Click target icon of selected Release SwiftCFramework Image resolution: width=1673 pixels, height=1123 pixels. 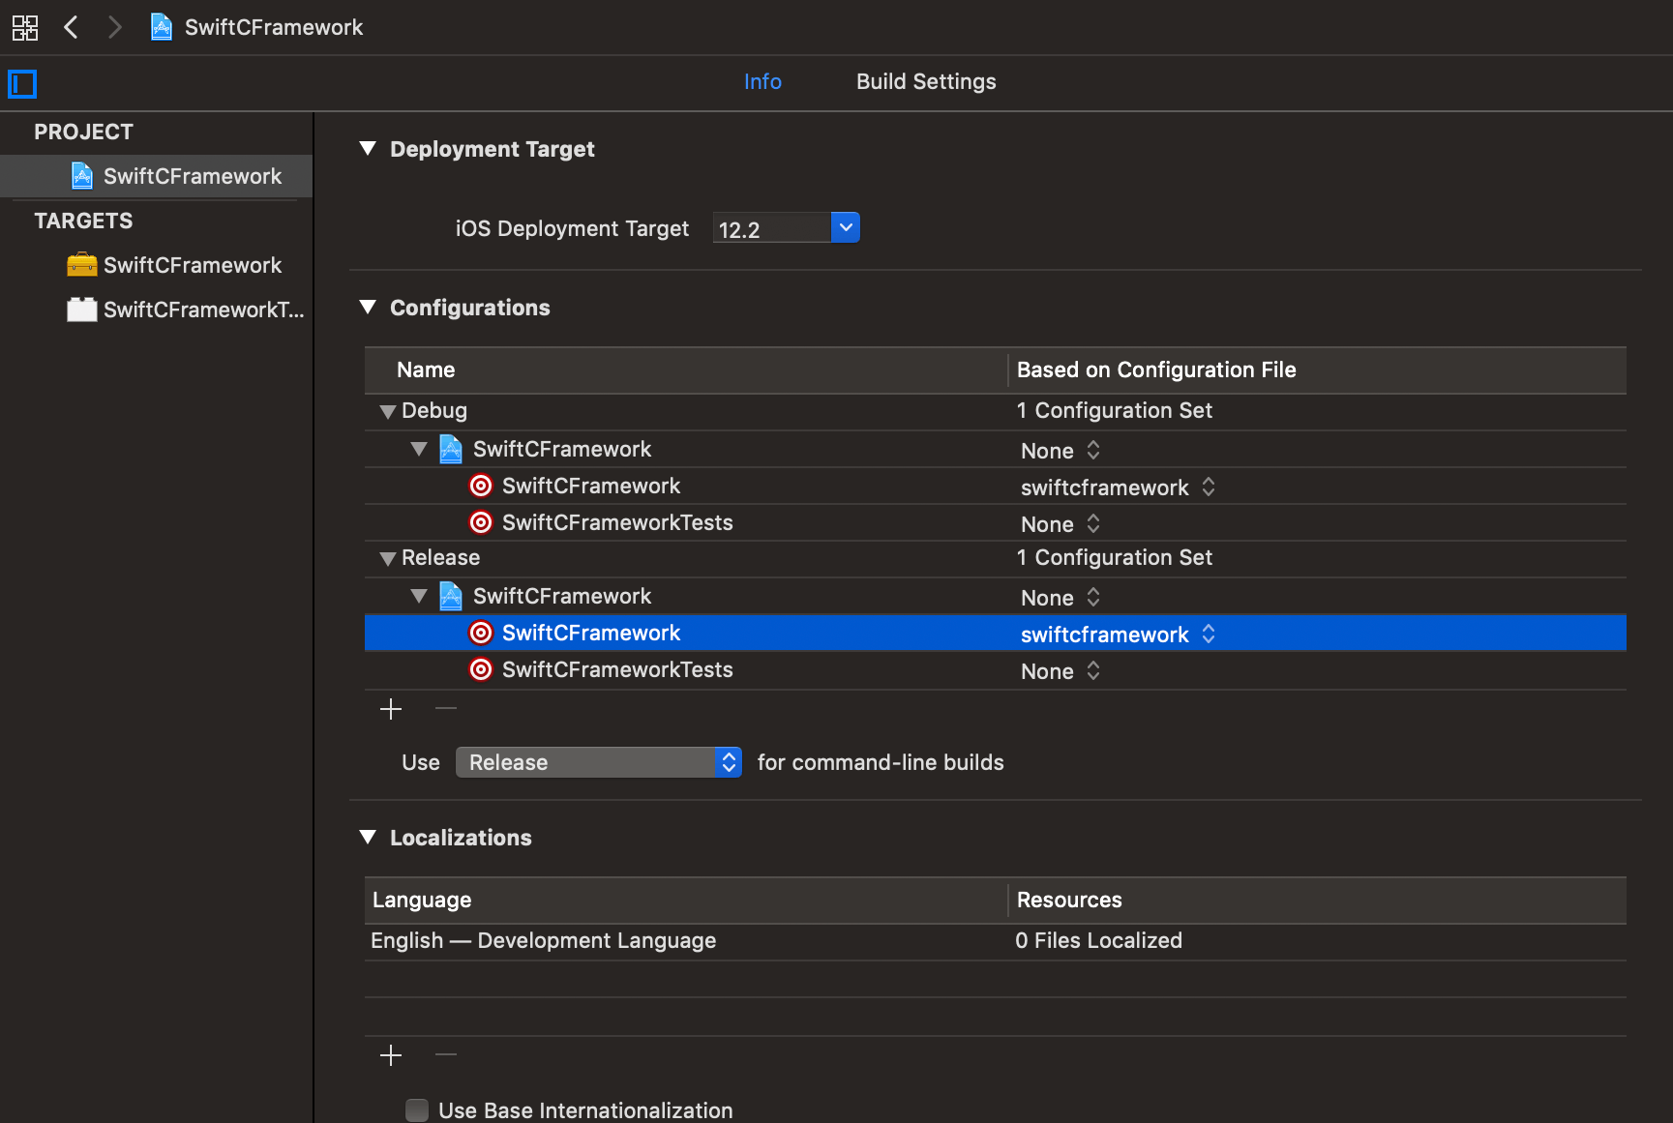coord(481,633)
